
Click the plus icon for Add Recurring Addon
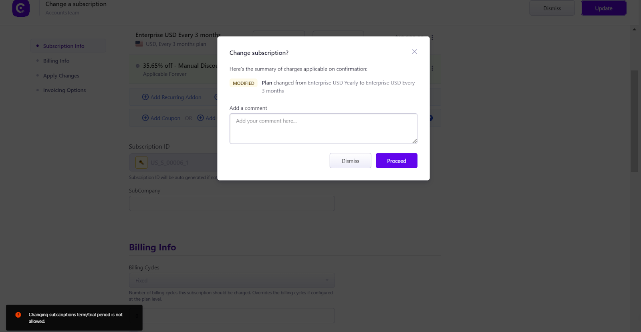point(145,97)
